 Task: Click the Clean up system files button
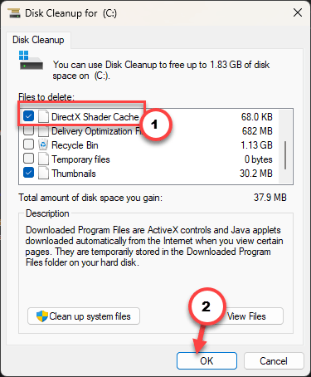coord(84,316)
